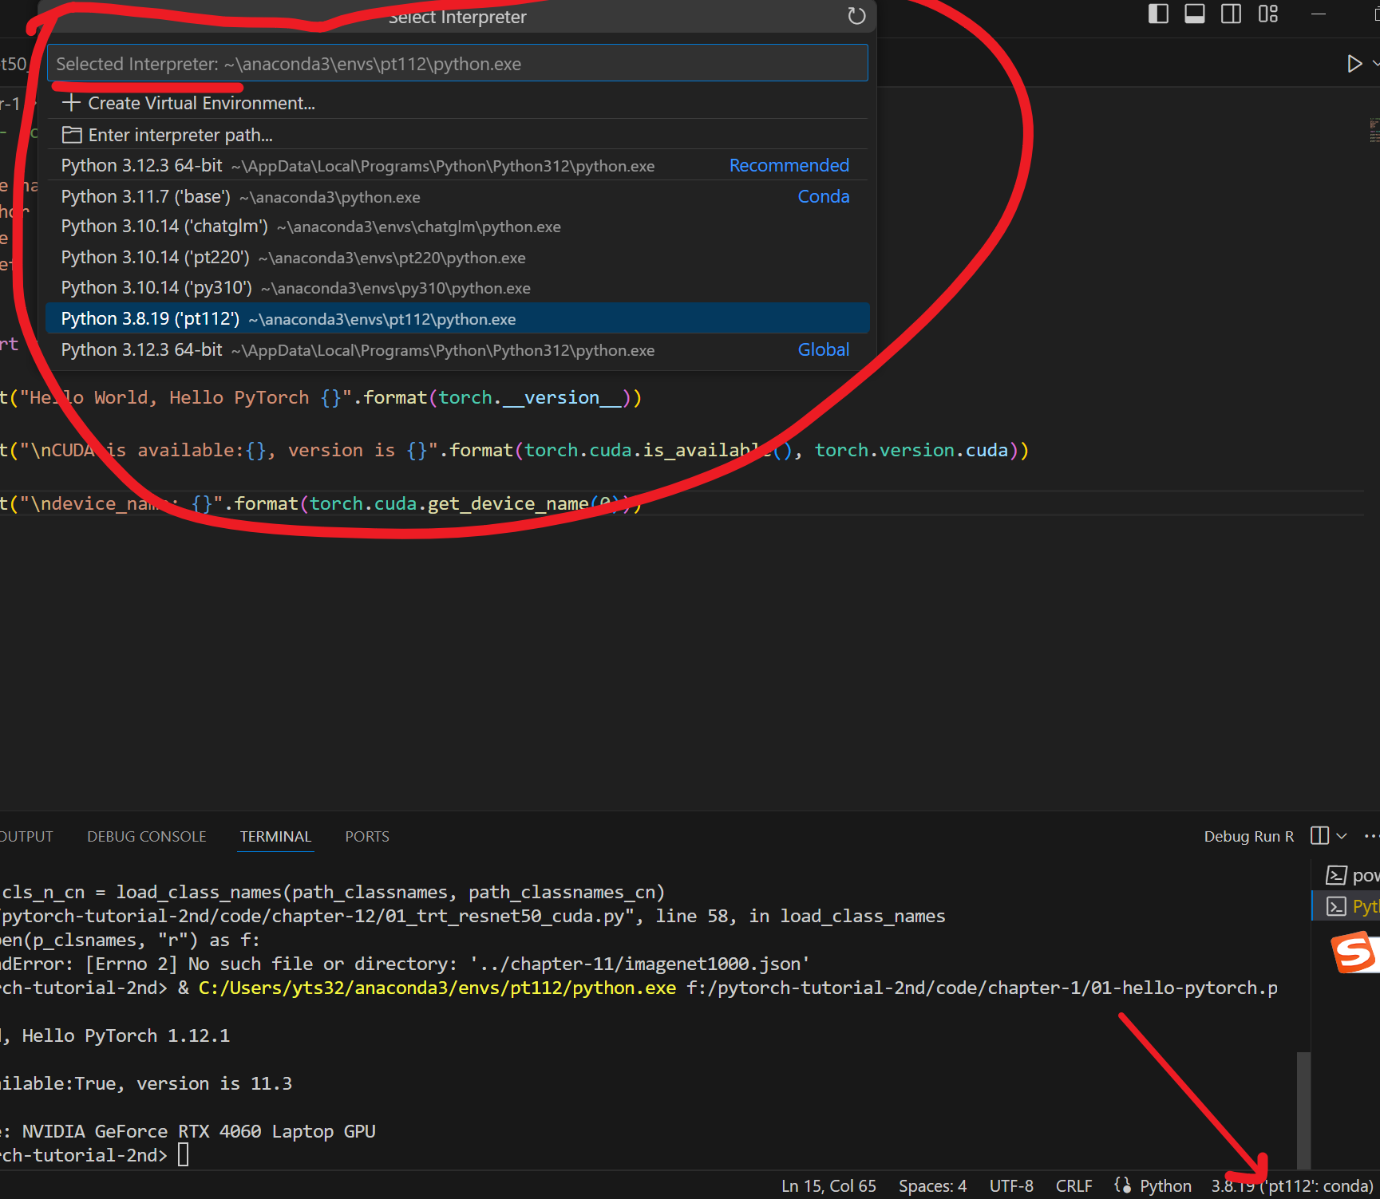Click the terminal panel scrollbar
1380x1199 pixels.
click(1303, 1110)
